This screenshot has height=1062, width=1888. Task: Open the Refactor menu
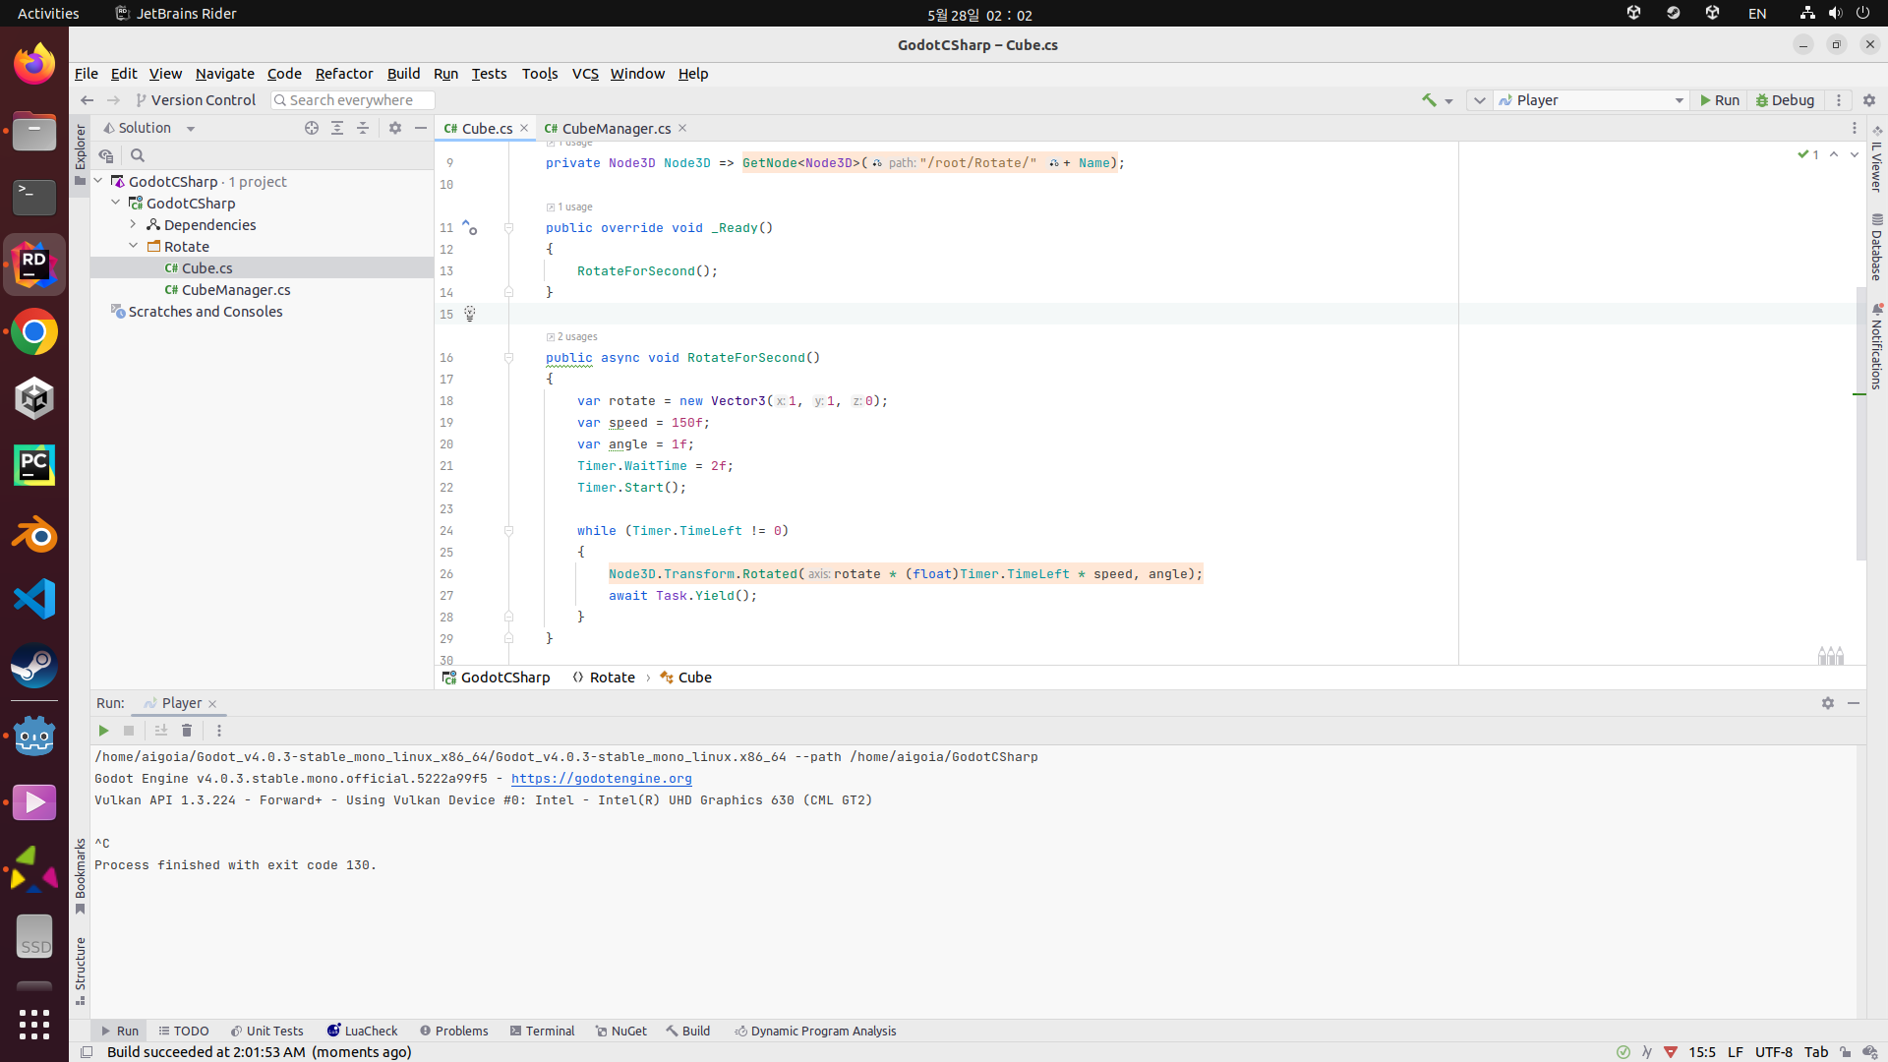point(344,74)
